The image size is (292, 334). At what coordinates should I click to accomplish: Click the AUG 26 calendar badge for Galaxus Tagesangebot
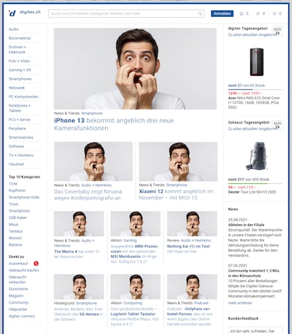pyautogui.click(x=277, y=125)
